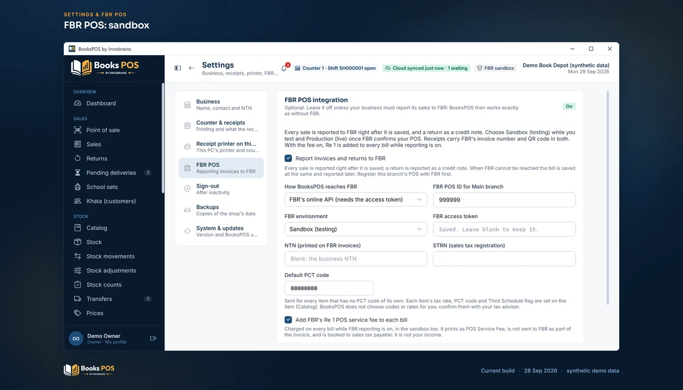Open the Dashboard page icon
683x390 pixels.
coord(78,103)
